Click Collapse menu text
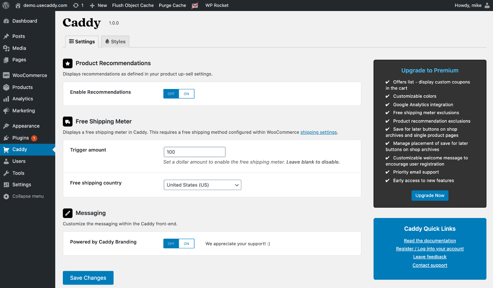This screenshot has width=493, height=288. [28, 196]
